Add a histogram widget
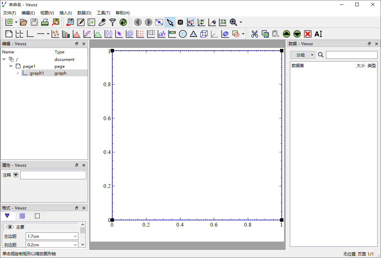This screenshot has width=381, height=258. point(77,34)
